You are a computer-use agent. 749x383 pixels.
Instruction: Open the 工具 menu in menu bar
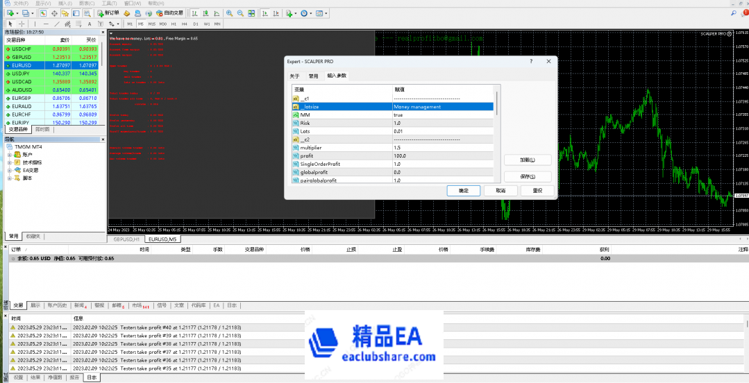(x=109, y=3)
